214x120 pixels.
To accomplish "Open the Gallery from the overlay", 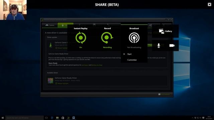I will click(166, 31).
